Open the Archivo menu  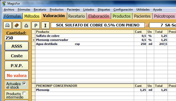9,10
